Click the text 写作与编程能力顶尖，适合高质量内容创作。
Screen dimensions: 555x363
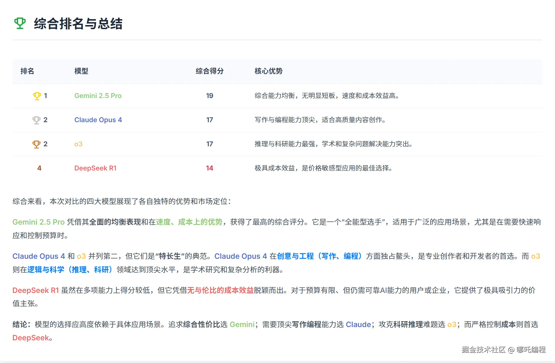click(x=321, y=120)
